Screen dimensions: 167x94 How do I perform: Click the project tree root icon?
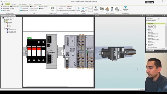pos(3,18)
